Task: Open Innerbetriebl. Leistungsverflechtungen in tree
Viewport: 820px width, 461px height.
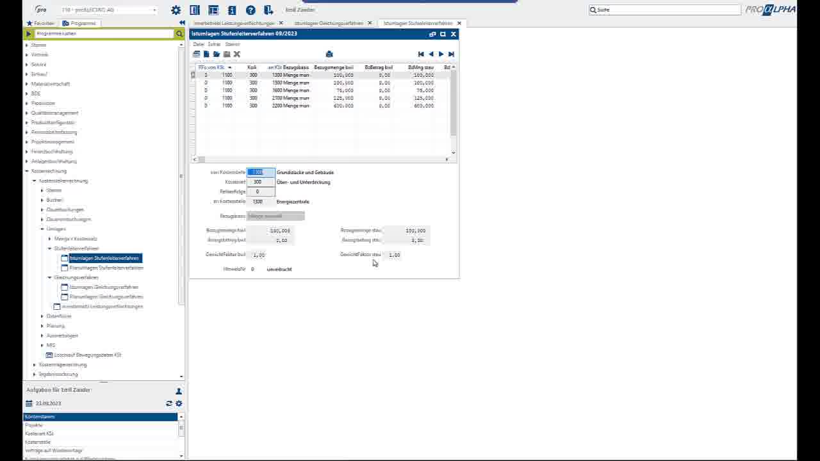Action: point(102,306)
